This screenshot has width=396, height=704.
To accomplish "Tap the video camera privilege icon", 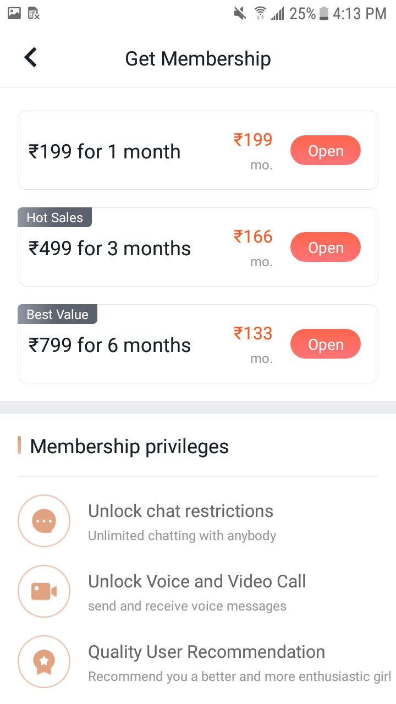I will (44, 591).
